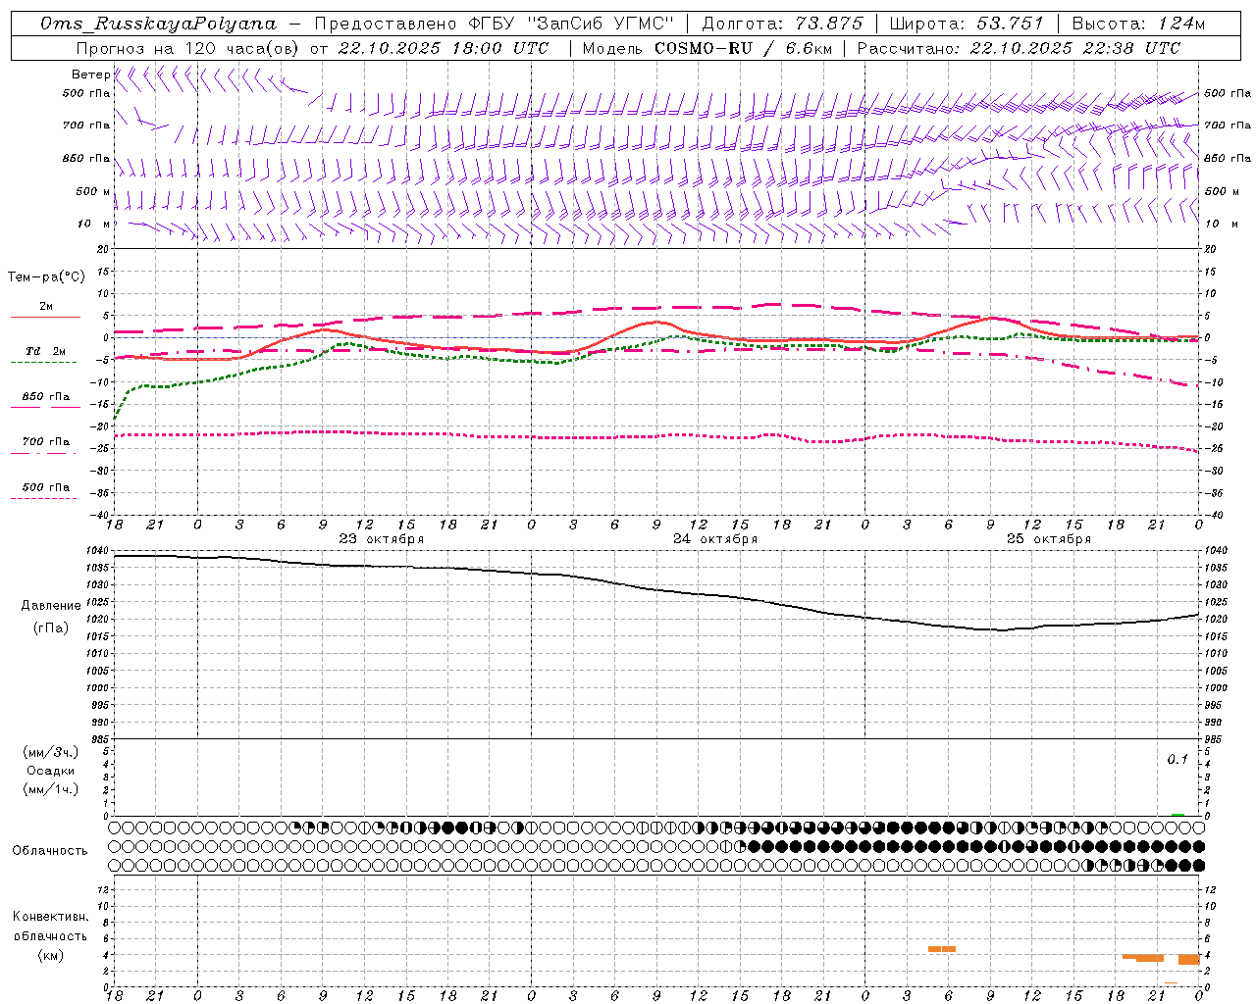Click the (мм/3ч.) precipitation unit label

pos(51,752)
